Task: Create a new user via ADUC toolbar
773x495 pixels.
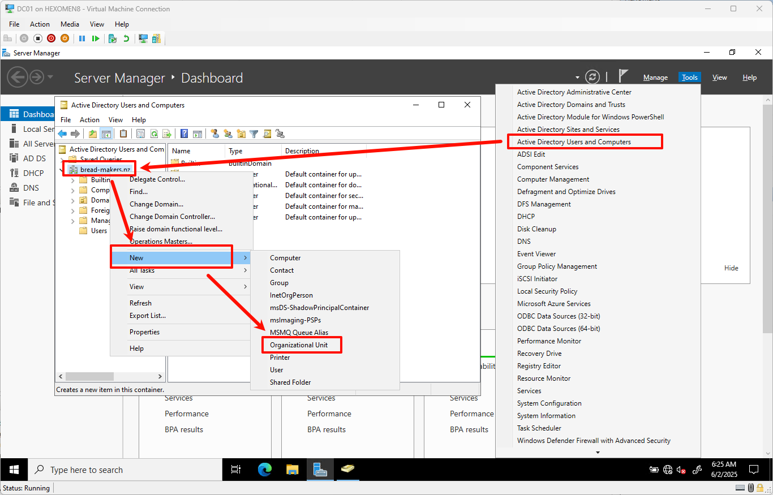Action: click(215, 134)
